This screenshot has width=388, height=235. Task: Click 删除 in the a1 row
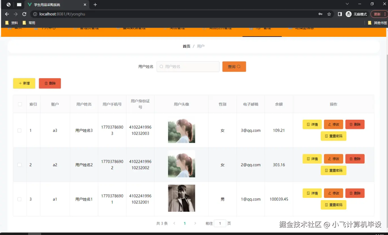(355, 193)
